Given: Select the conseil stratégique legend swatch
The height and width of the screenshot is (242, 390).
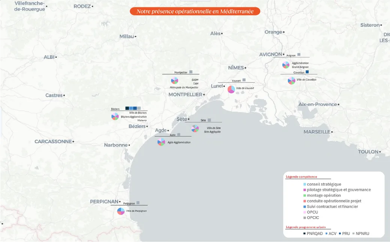Looking at the screenshot, I should [304, 185].
